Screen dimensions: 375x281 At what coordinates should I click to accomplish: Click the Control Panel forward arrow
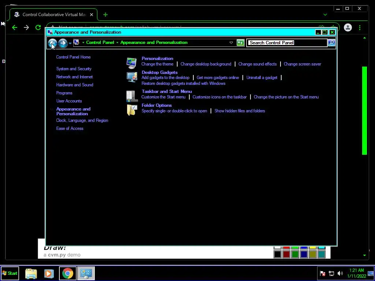click(63, 43)
